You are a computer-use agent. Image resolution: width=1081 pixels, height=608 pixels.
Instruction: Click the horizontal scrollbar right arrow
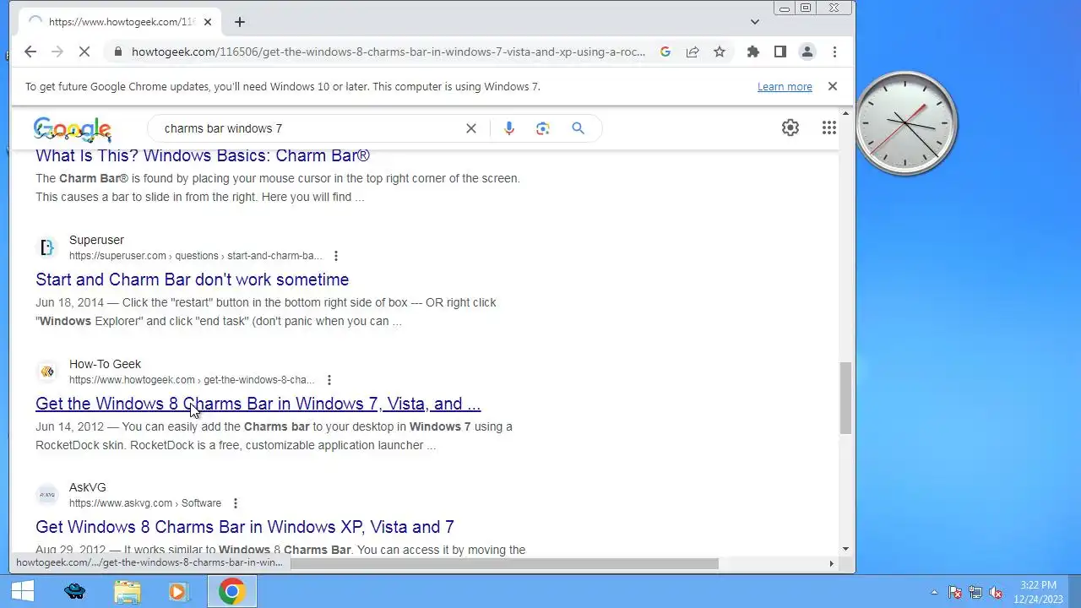(831, 563)
